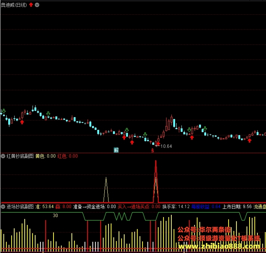Click the 红黄抄底副图 indicator name
The height and width of the screenshot is (253, 266).
20,156
